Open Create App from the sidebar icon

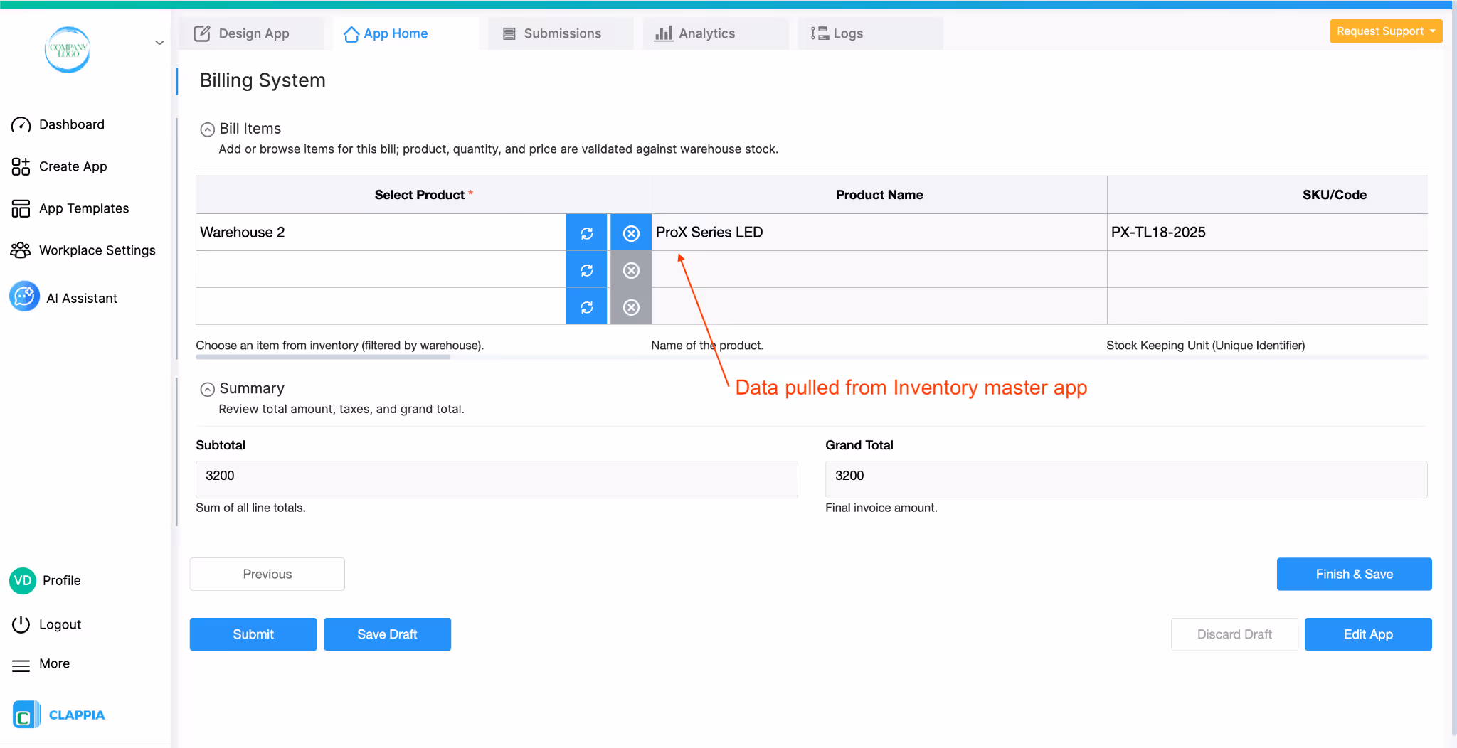21,166
